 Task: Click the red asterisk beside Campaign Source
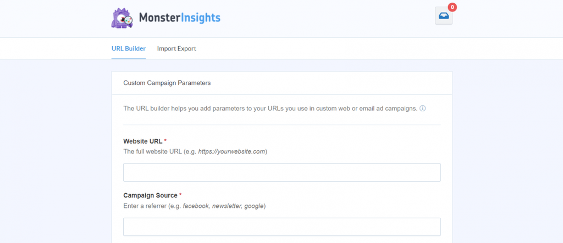180,195
